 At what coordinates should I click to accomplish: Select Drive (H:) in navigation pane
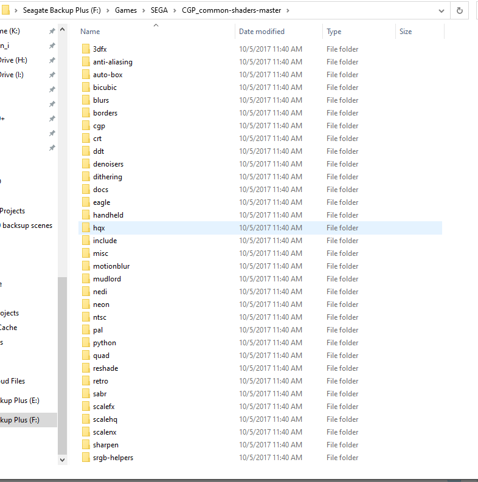pos(13,60)
